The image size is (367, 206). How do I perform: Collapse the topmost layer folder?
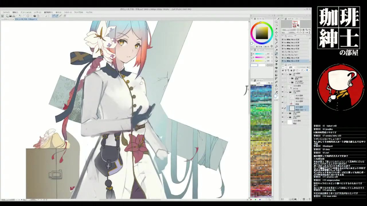[287, 74]
